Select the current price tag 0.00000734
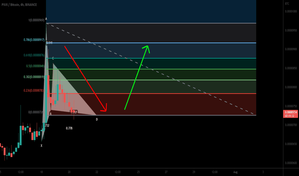299x176 pixels. click(x=291, y=112)
